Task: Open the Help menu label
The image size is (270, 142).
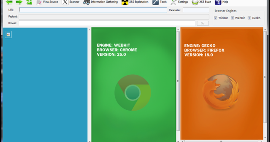Action: point(225,2)
